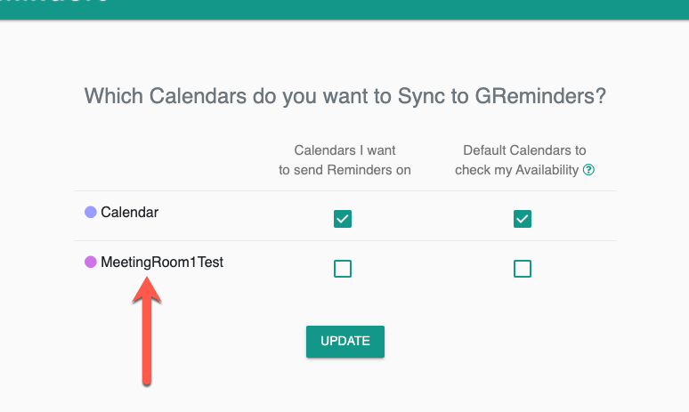
Task: Click 'Calendars I want' column header text
Action: click(x=344, y=150)
